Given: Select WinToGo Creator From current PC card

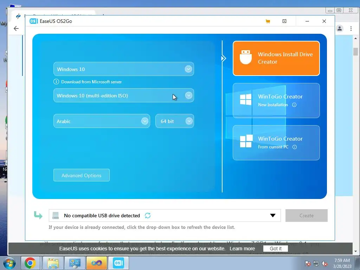Looking at the screenshot, I should tap(276, 143).
